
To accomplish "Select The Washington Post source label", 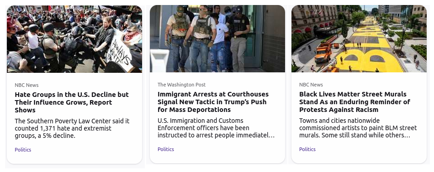I will [181, 85].
